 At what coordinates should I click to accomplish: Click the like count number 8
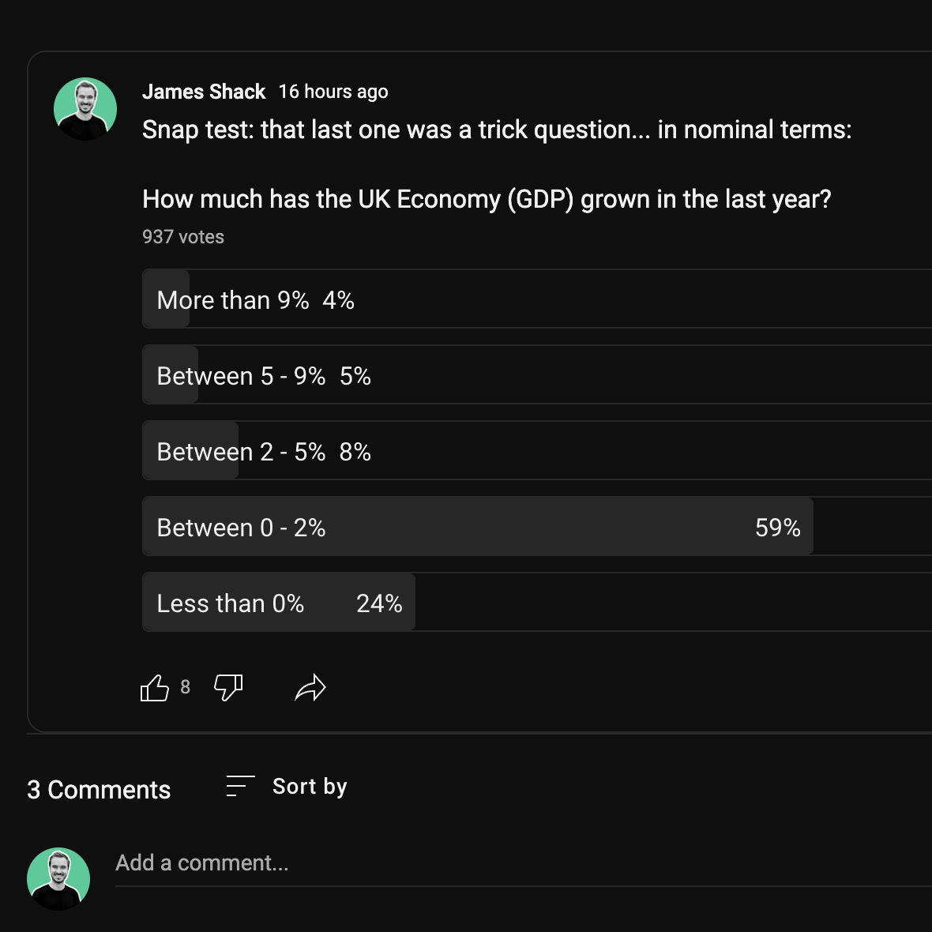pos(185,687)
